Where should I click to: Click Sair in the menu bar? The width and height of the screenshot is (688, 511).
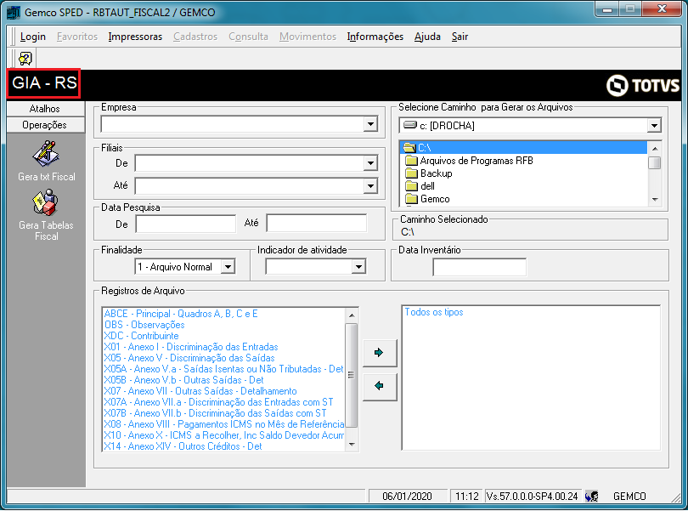pos(460,37)
